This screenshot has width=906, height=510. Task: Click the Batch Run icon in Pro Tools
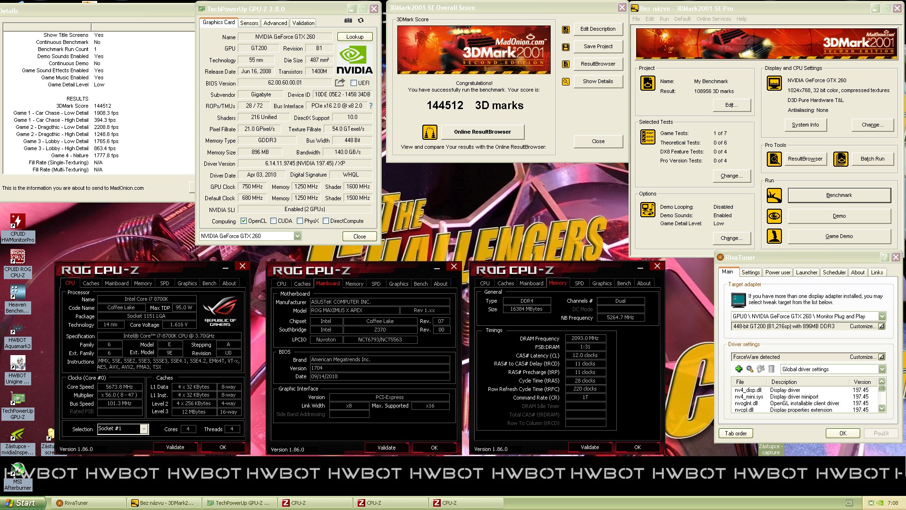(x=841, y=159)
